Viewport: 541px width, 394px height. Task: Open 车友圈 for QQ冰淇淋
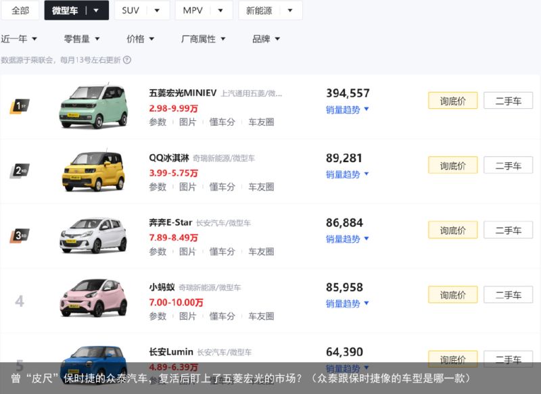tap(261, 187)
